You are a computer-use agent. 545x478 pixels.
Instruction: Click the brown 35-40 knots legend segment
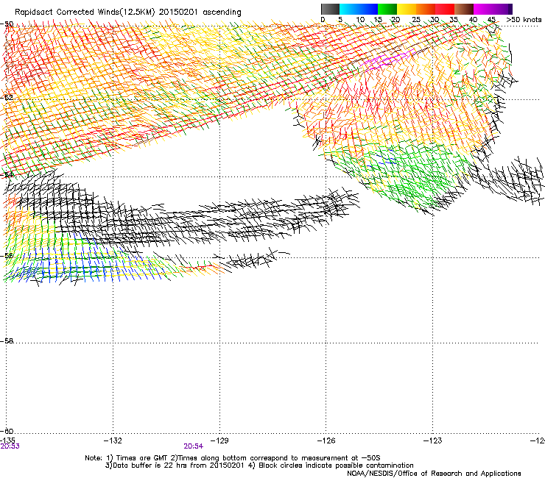point(464,9)
